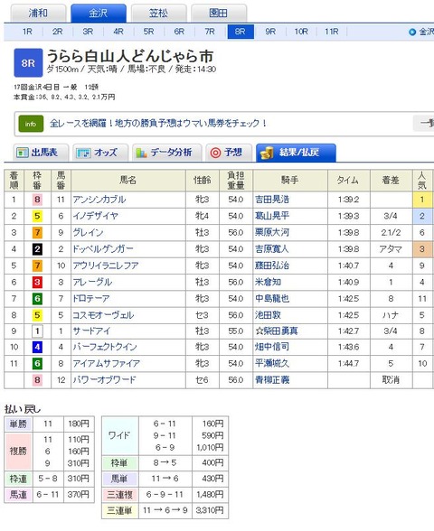434x531 pixels.
Task: Open jockey 平瀬城久 profile
Action: pos(272,364)
